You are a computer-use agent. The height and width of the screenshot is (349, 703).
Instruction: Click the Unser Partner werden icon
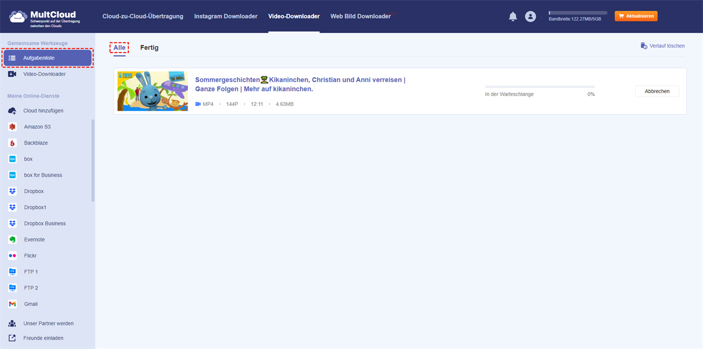12,323
